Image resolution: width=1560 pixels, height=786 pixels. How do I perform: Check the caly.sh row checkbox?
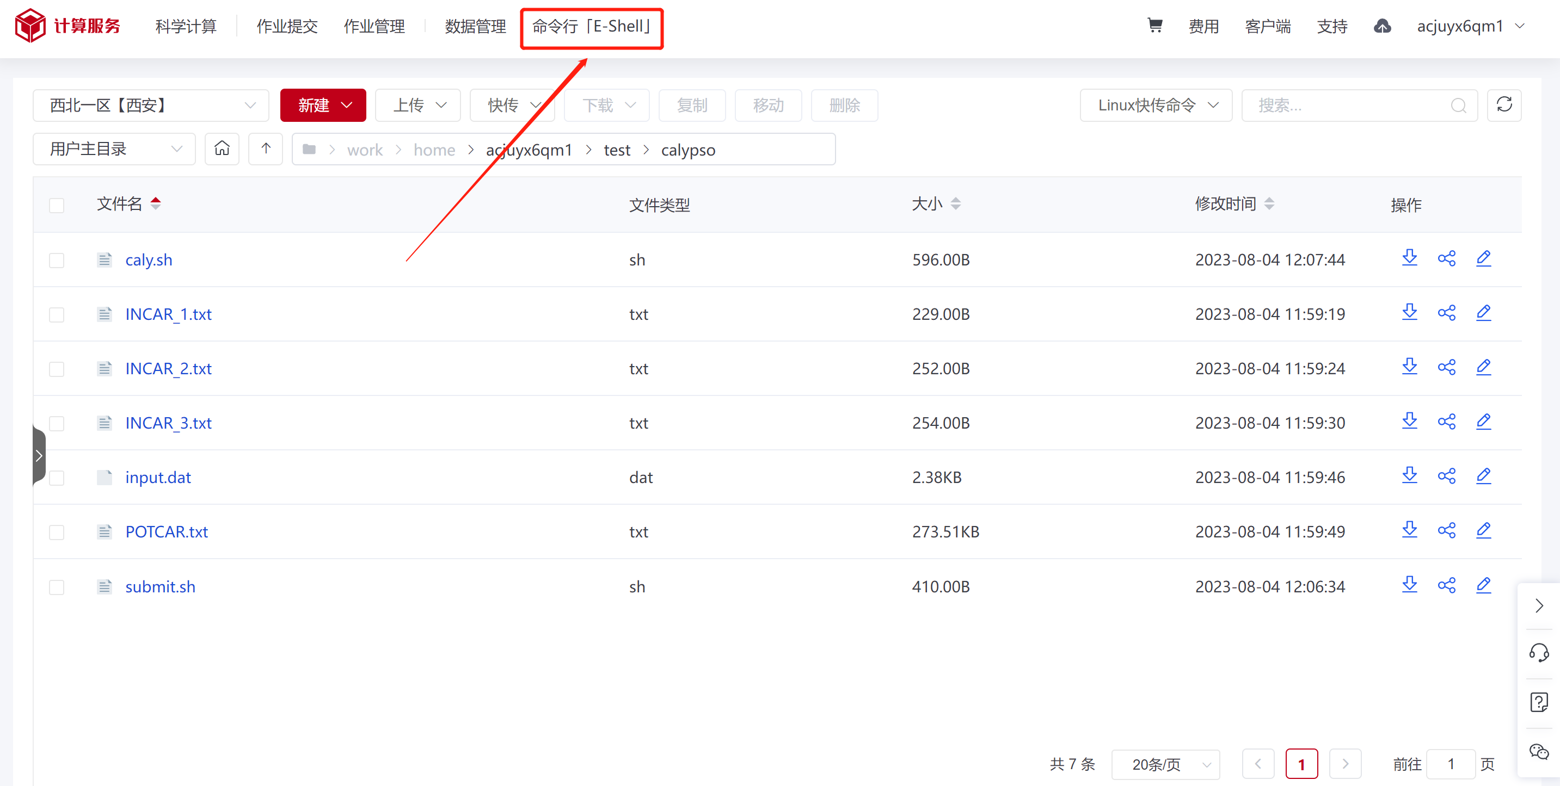click(x=56, y=260)
